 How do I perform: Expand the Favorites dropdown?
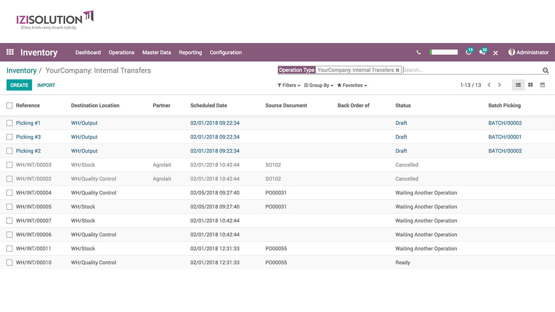coord(352,86)
